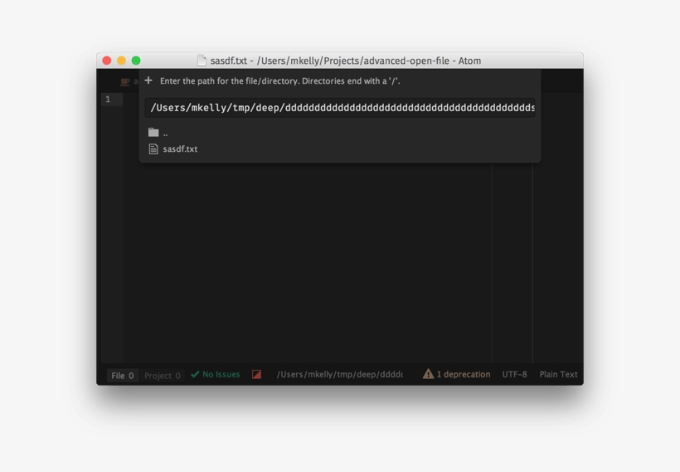Click the 'Enter the path for the file/directory' prompt text
Image resolution: width=680 pixels, height=472 pixels.
[280, 80]
